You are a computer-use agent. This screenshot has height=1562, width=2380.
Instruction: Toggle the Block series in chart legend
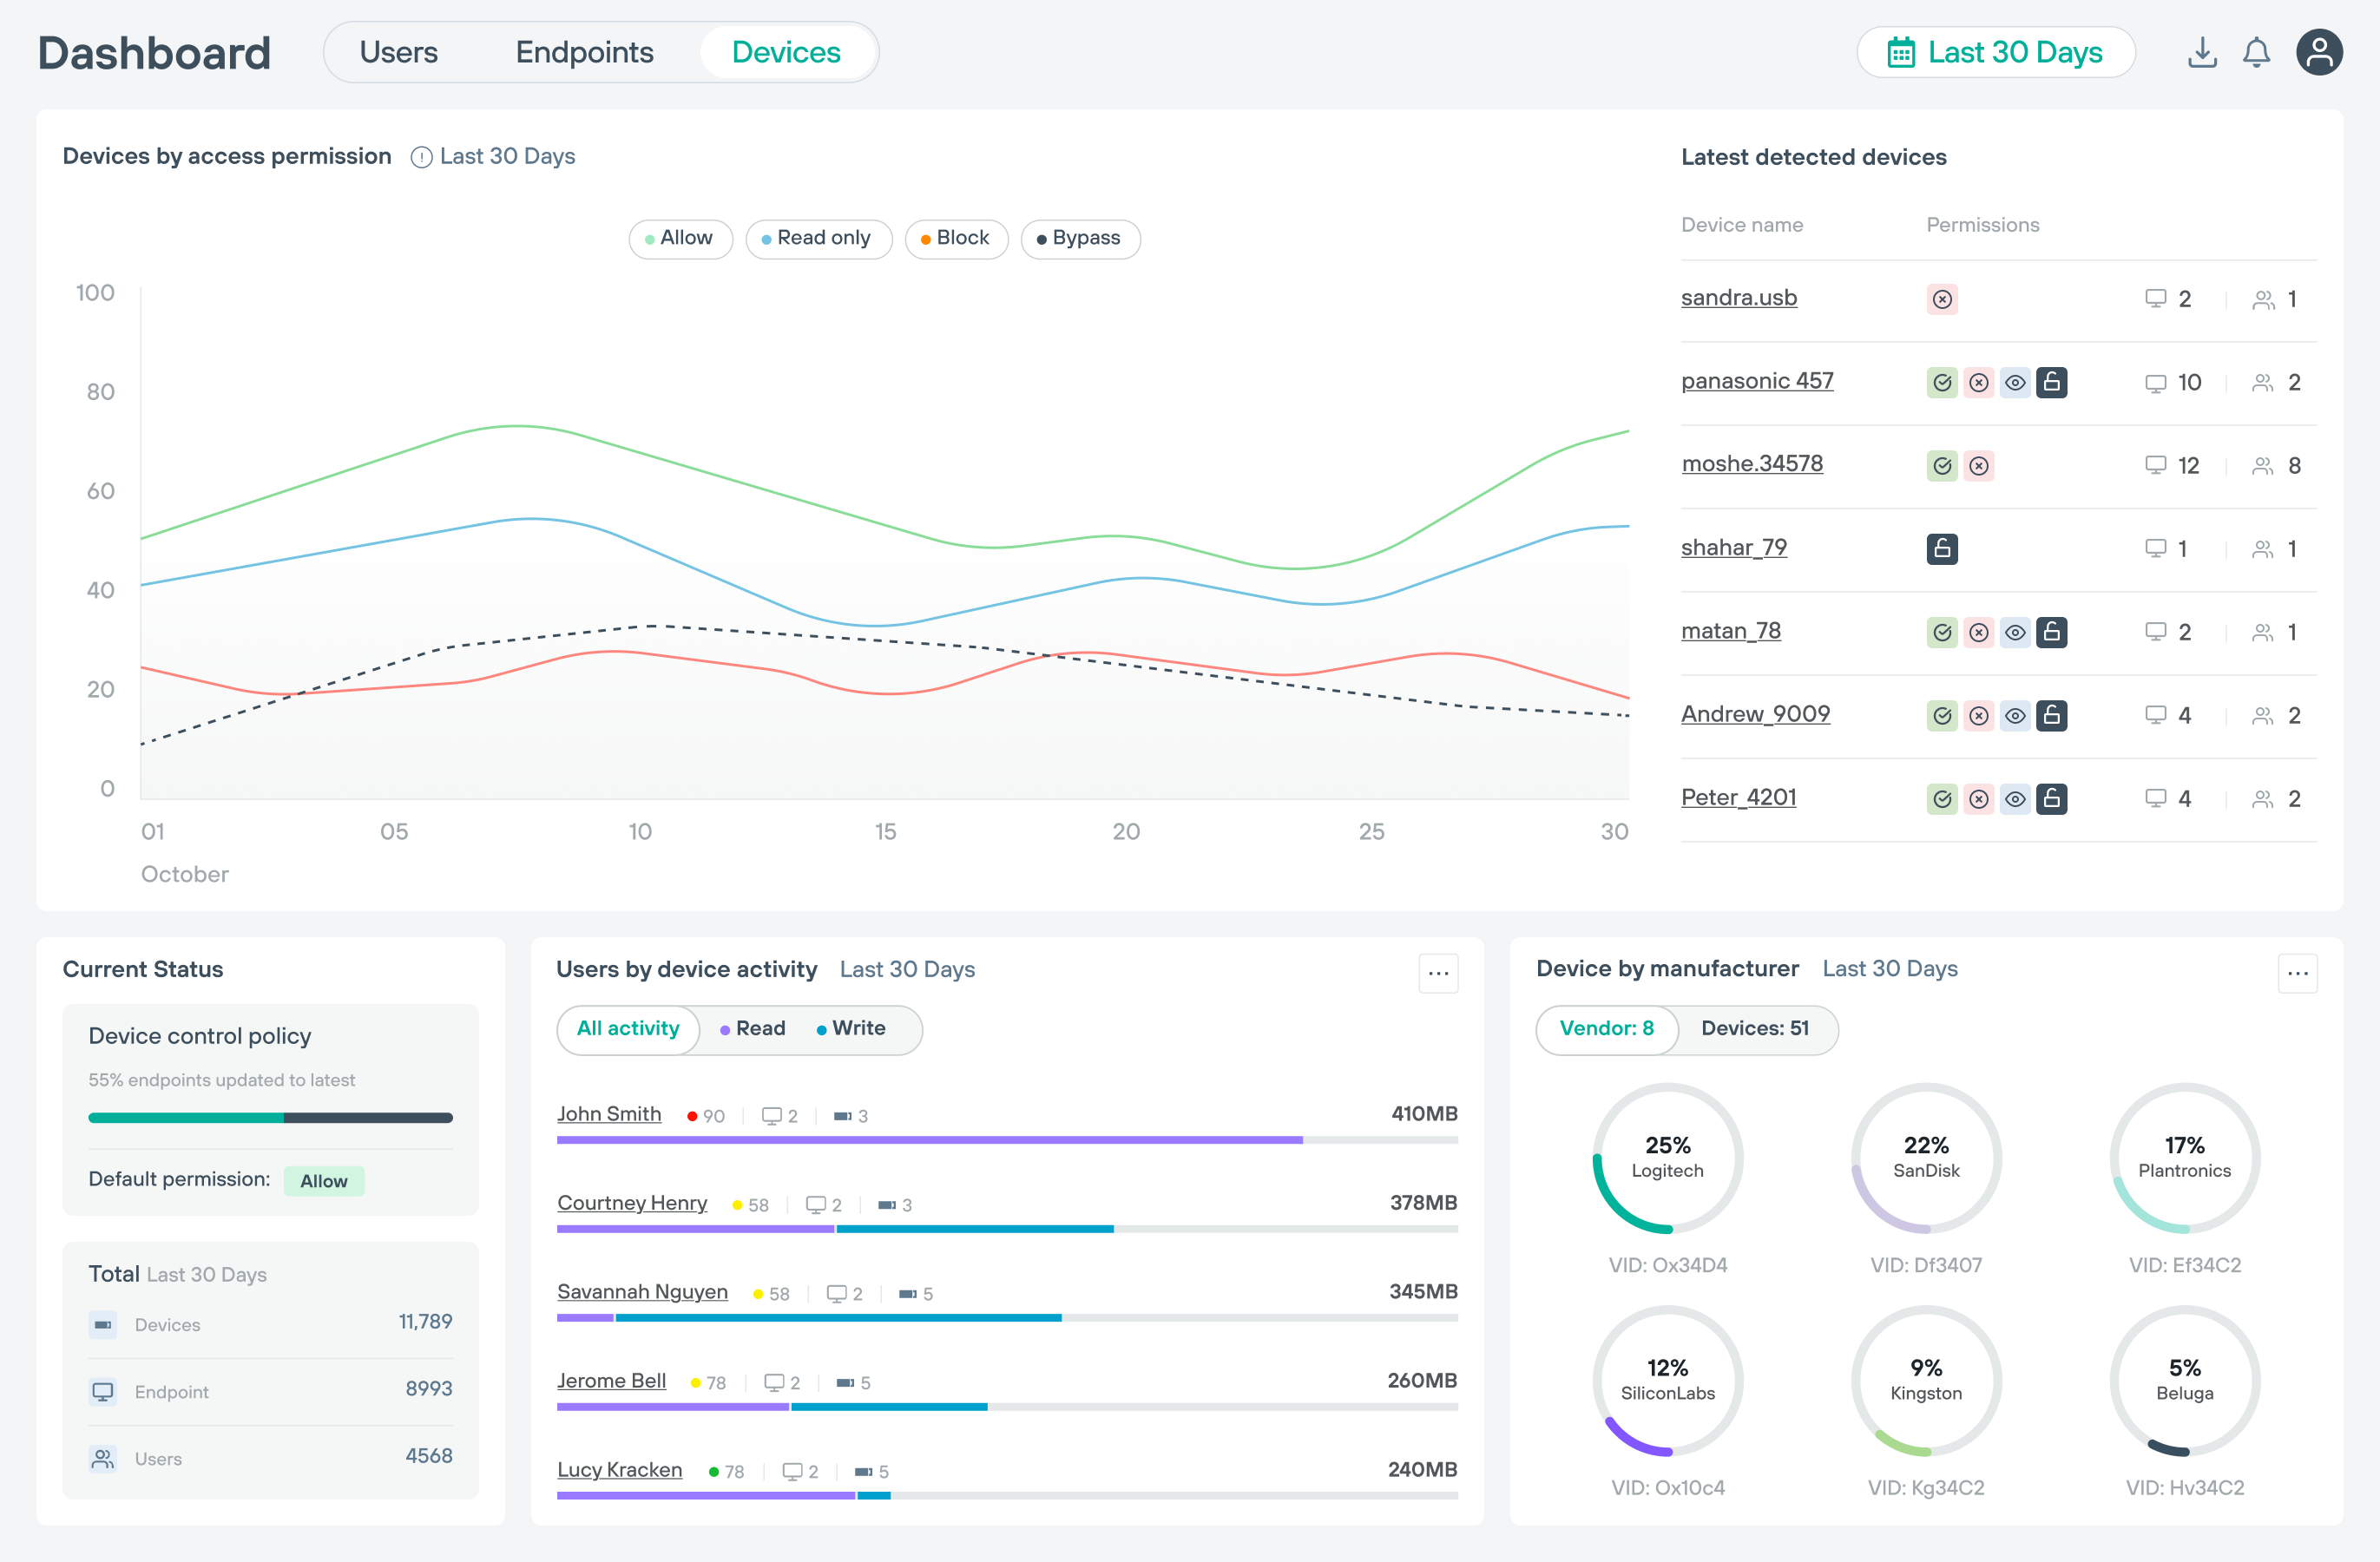(956, 239)
